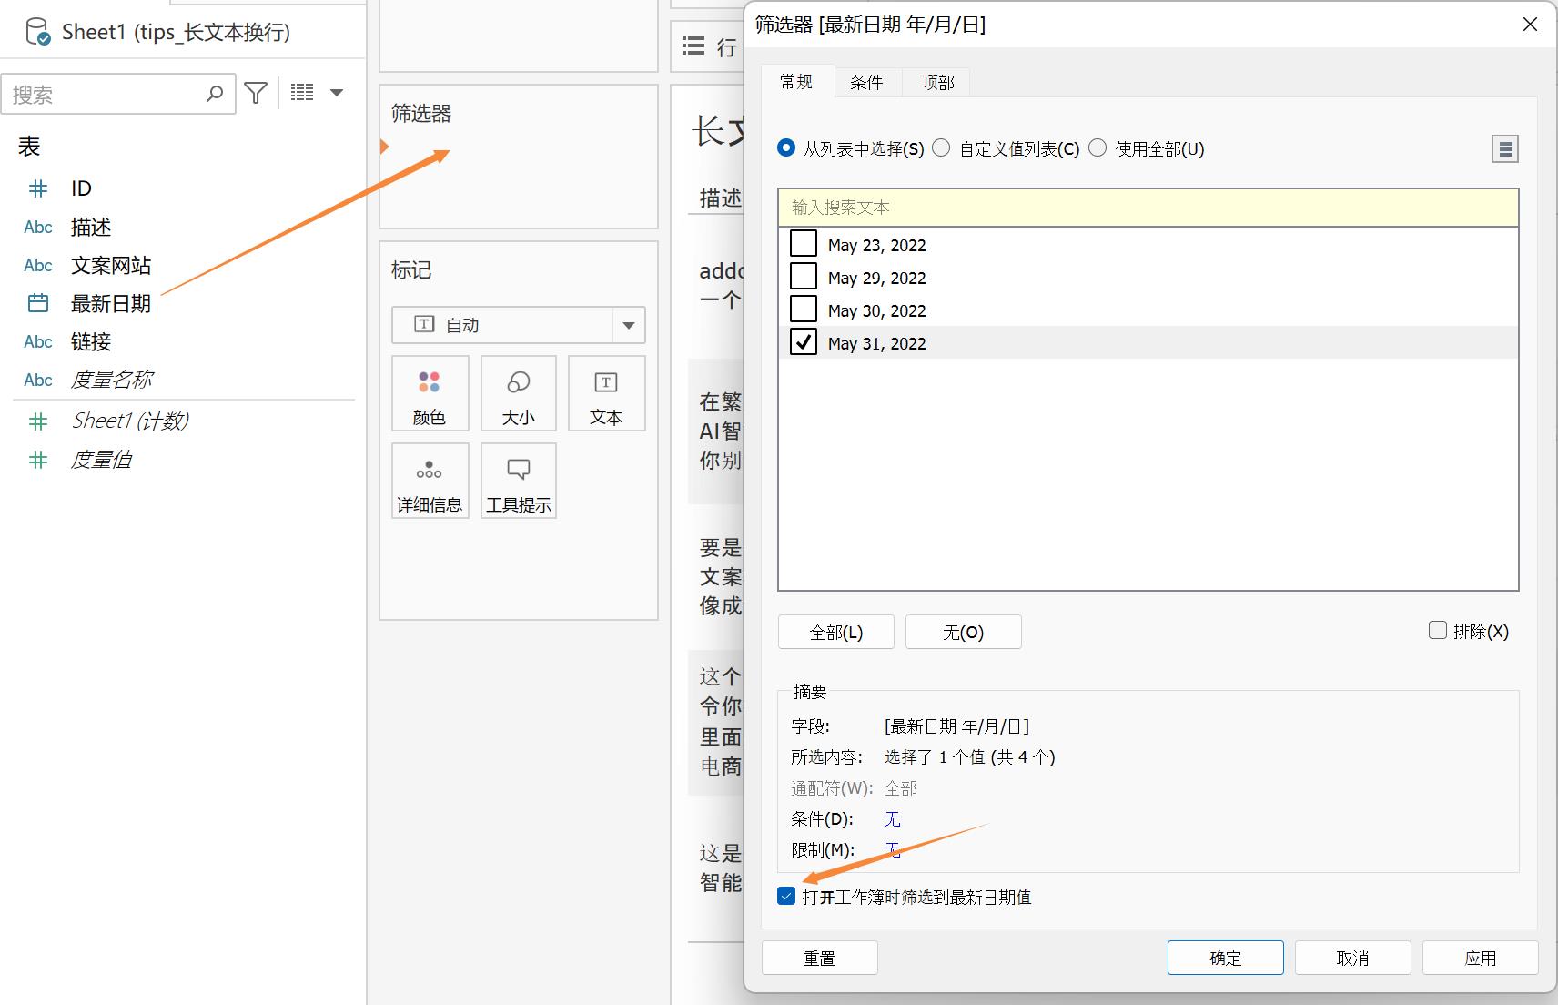Screen dimensions: 1558x1005
Task: Select the 度量值 field
Action: [101, 460]
